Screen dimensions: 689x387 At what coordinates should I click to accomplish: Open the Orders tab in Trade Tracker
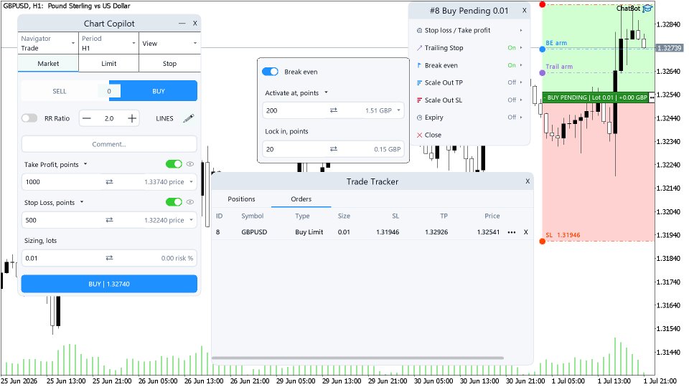[x=301, y=199]
